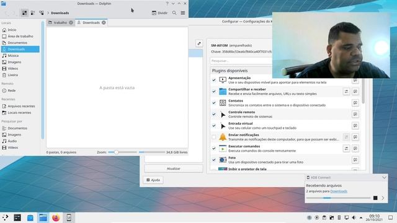This screenshot has width=397, height=223.
Task: Toggle Foto plugin checkbox
Action: (x=214, y=160)
